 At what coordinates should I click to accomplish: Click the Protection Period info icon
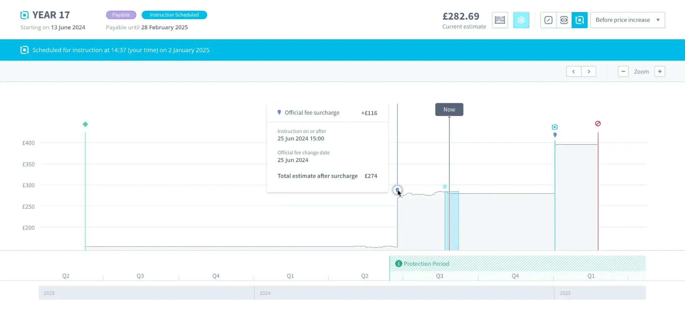tap(398, 264)
